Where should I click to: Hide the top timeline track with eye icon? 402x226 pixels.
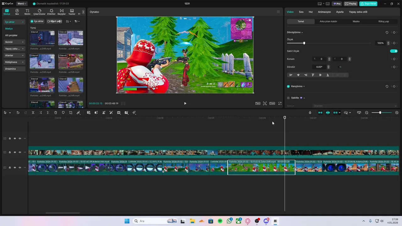click(15, 138)
